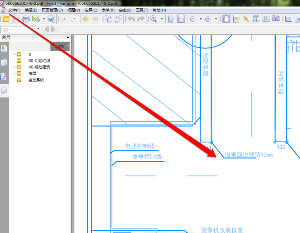Viewport: 300px width, 233px height.
Task: Uncheck the 00-用地红线 layer checkbox
Action: tap(19, 61)
